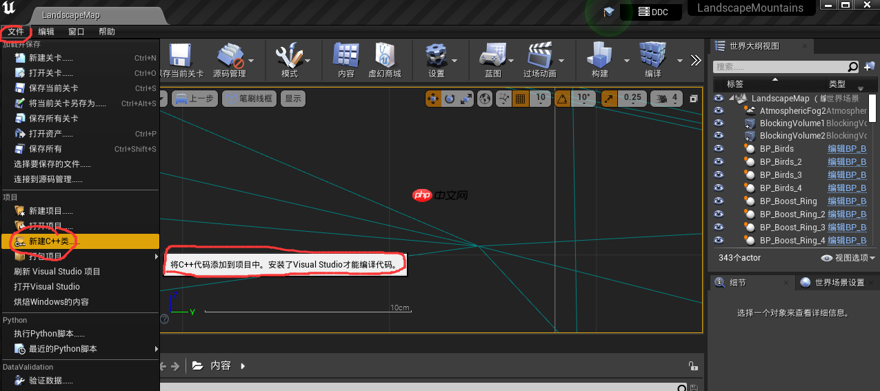This screenshot has width=880, height=391.
Task: Open the Build (构建) dropdown arrow
Action: (x=626, y=61)
